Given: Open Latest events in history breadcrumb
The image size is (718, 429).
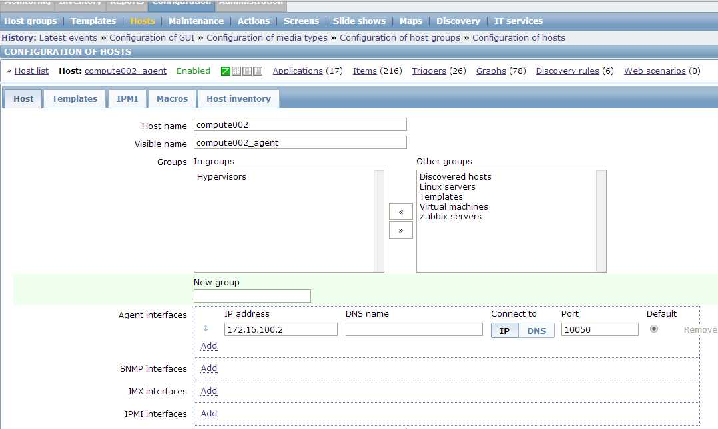Looking at the screenshot, I should tap(68, 37).
